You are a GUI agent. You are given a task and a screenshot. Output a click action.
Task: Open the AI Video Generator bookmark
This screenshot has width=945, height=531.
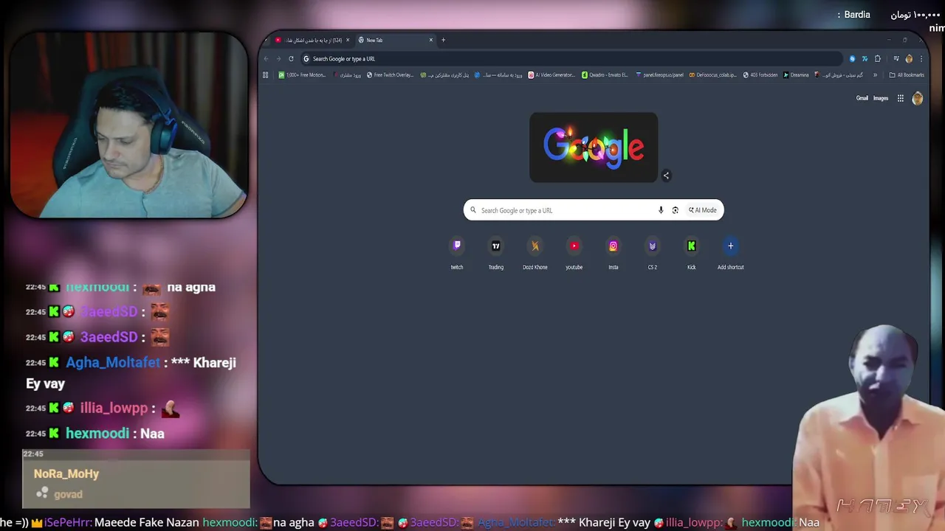point(552,74)
